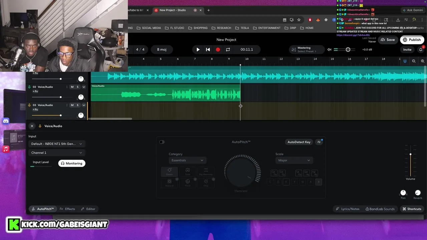
Task: Open the options menu for track 02
Action: [67, 87]
